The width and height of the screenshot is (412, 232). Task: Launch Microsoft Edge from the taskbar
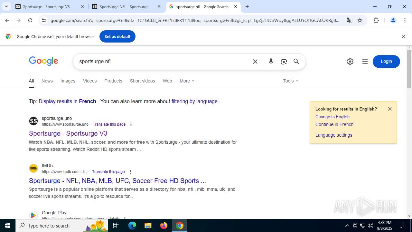tap(132, 226)
